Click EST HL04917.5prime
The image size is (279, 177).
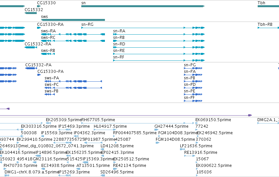pos(110,126)
